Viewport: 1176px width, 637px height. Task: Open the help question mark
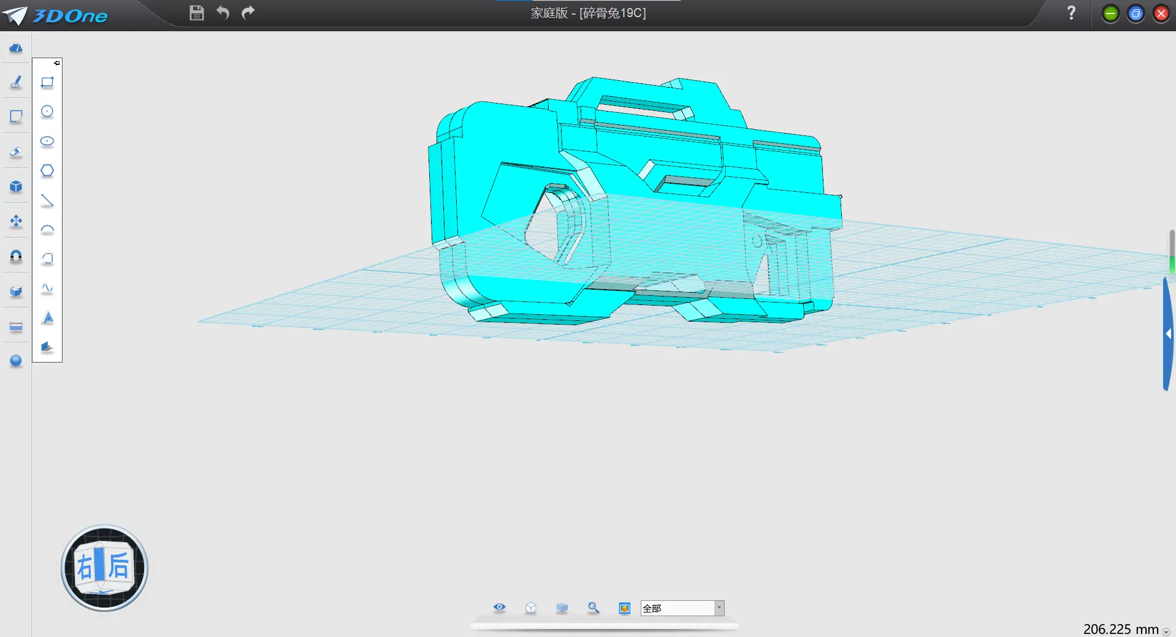tap(1071, 13)
